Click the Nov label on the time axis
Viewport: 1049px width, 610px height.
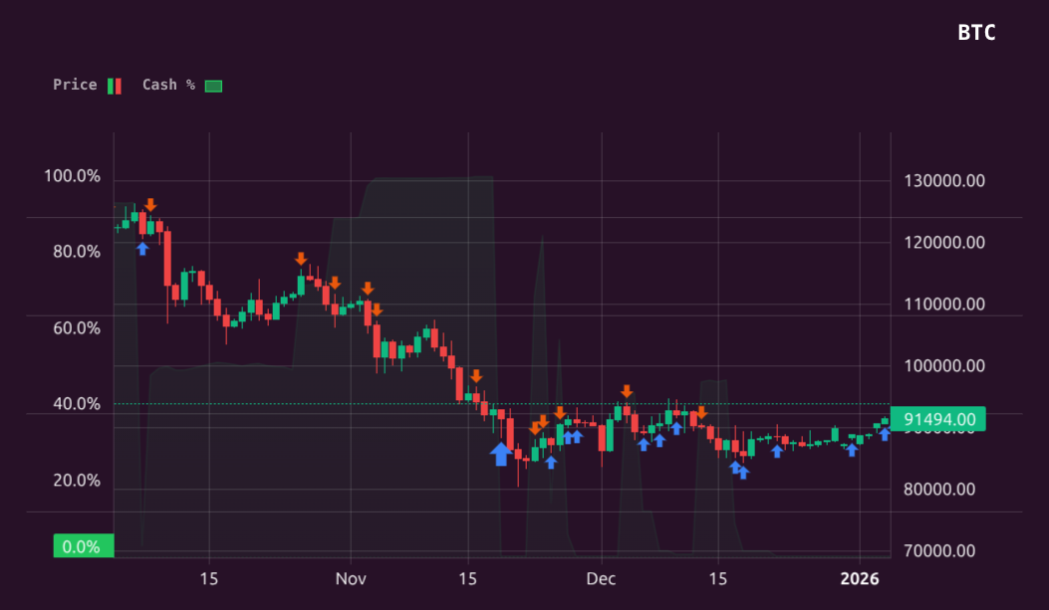[351, 578]
